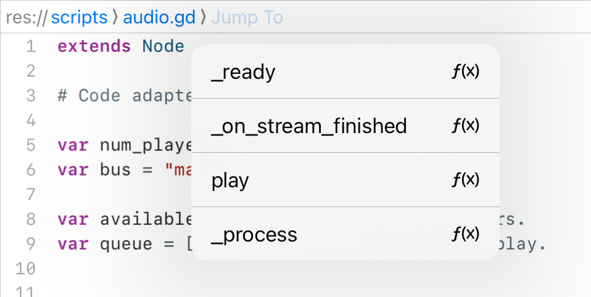Click line number 1 in gutter
Image resolution: width=591 pixels, height=297 pixels.
click(31, 47)
